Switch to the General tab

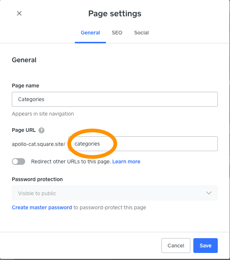[90, 33]
